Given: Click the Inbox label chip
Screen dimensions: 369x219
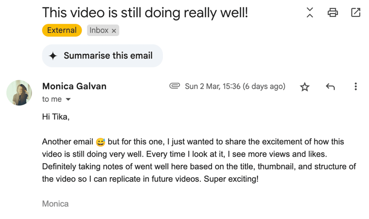Looking at the screenshot, I should pyautogui.click(x=99, y=30).
